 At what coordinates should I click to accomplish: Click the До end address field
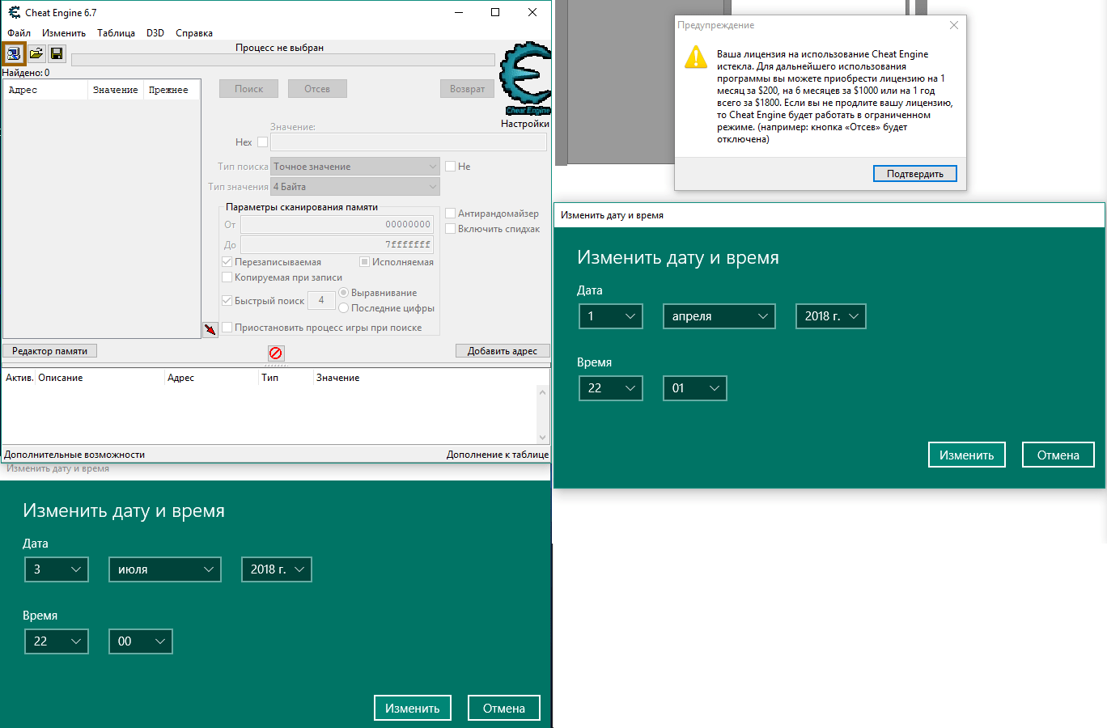(x=337, y=244)
